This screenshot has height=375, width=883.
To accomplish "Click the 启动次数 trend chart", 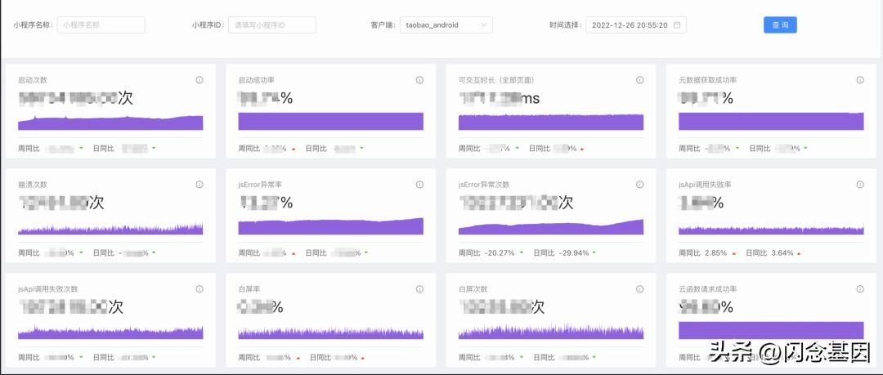I will 110,123.
